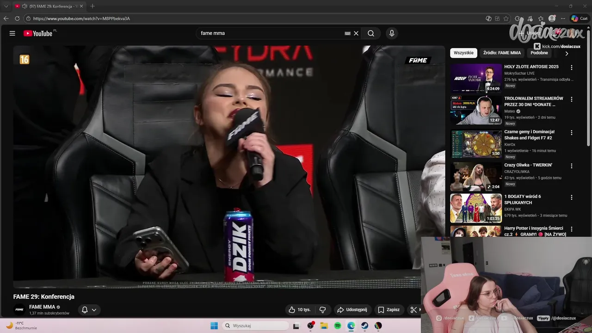Select the Podobne filter chip
The height and width of the screenshot is (333, 592).
click(539, 53)
